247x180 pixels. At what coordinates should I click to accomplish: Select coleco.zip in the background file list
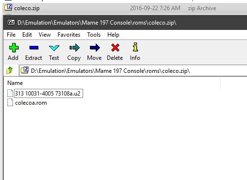click(x=27, y=8)
